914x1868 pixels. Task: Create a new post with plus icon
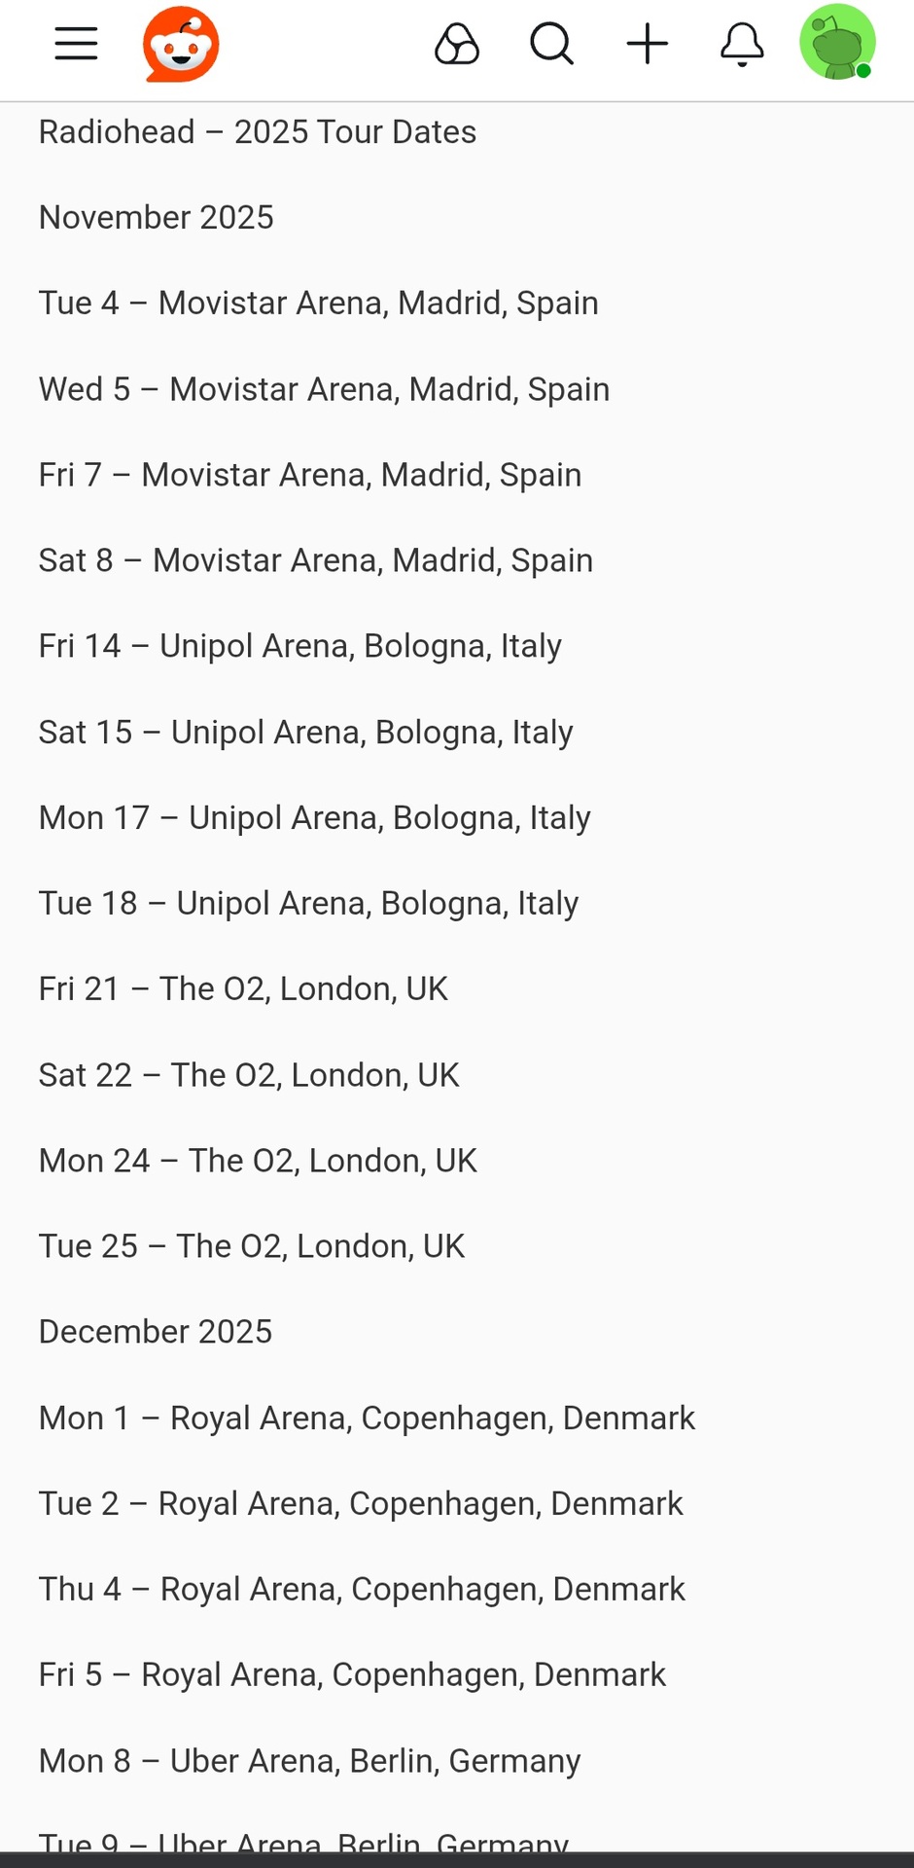(x=647, y=45)
